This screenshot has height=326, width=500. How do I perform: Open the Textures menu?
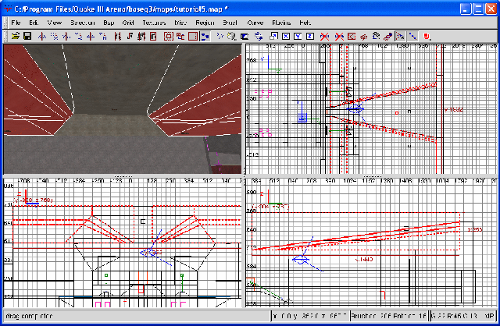[154, 23]
